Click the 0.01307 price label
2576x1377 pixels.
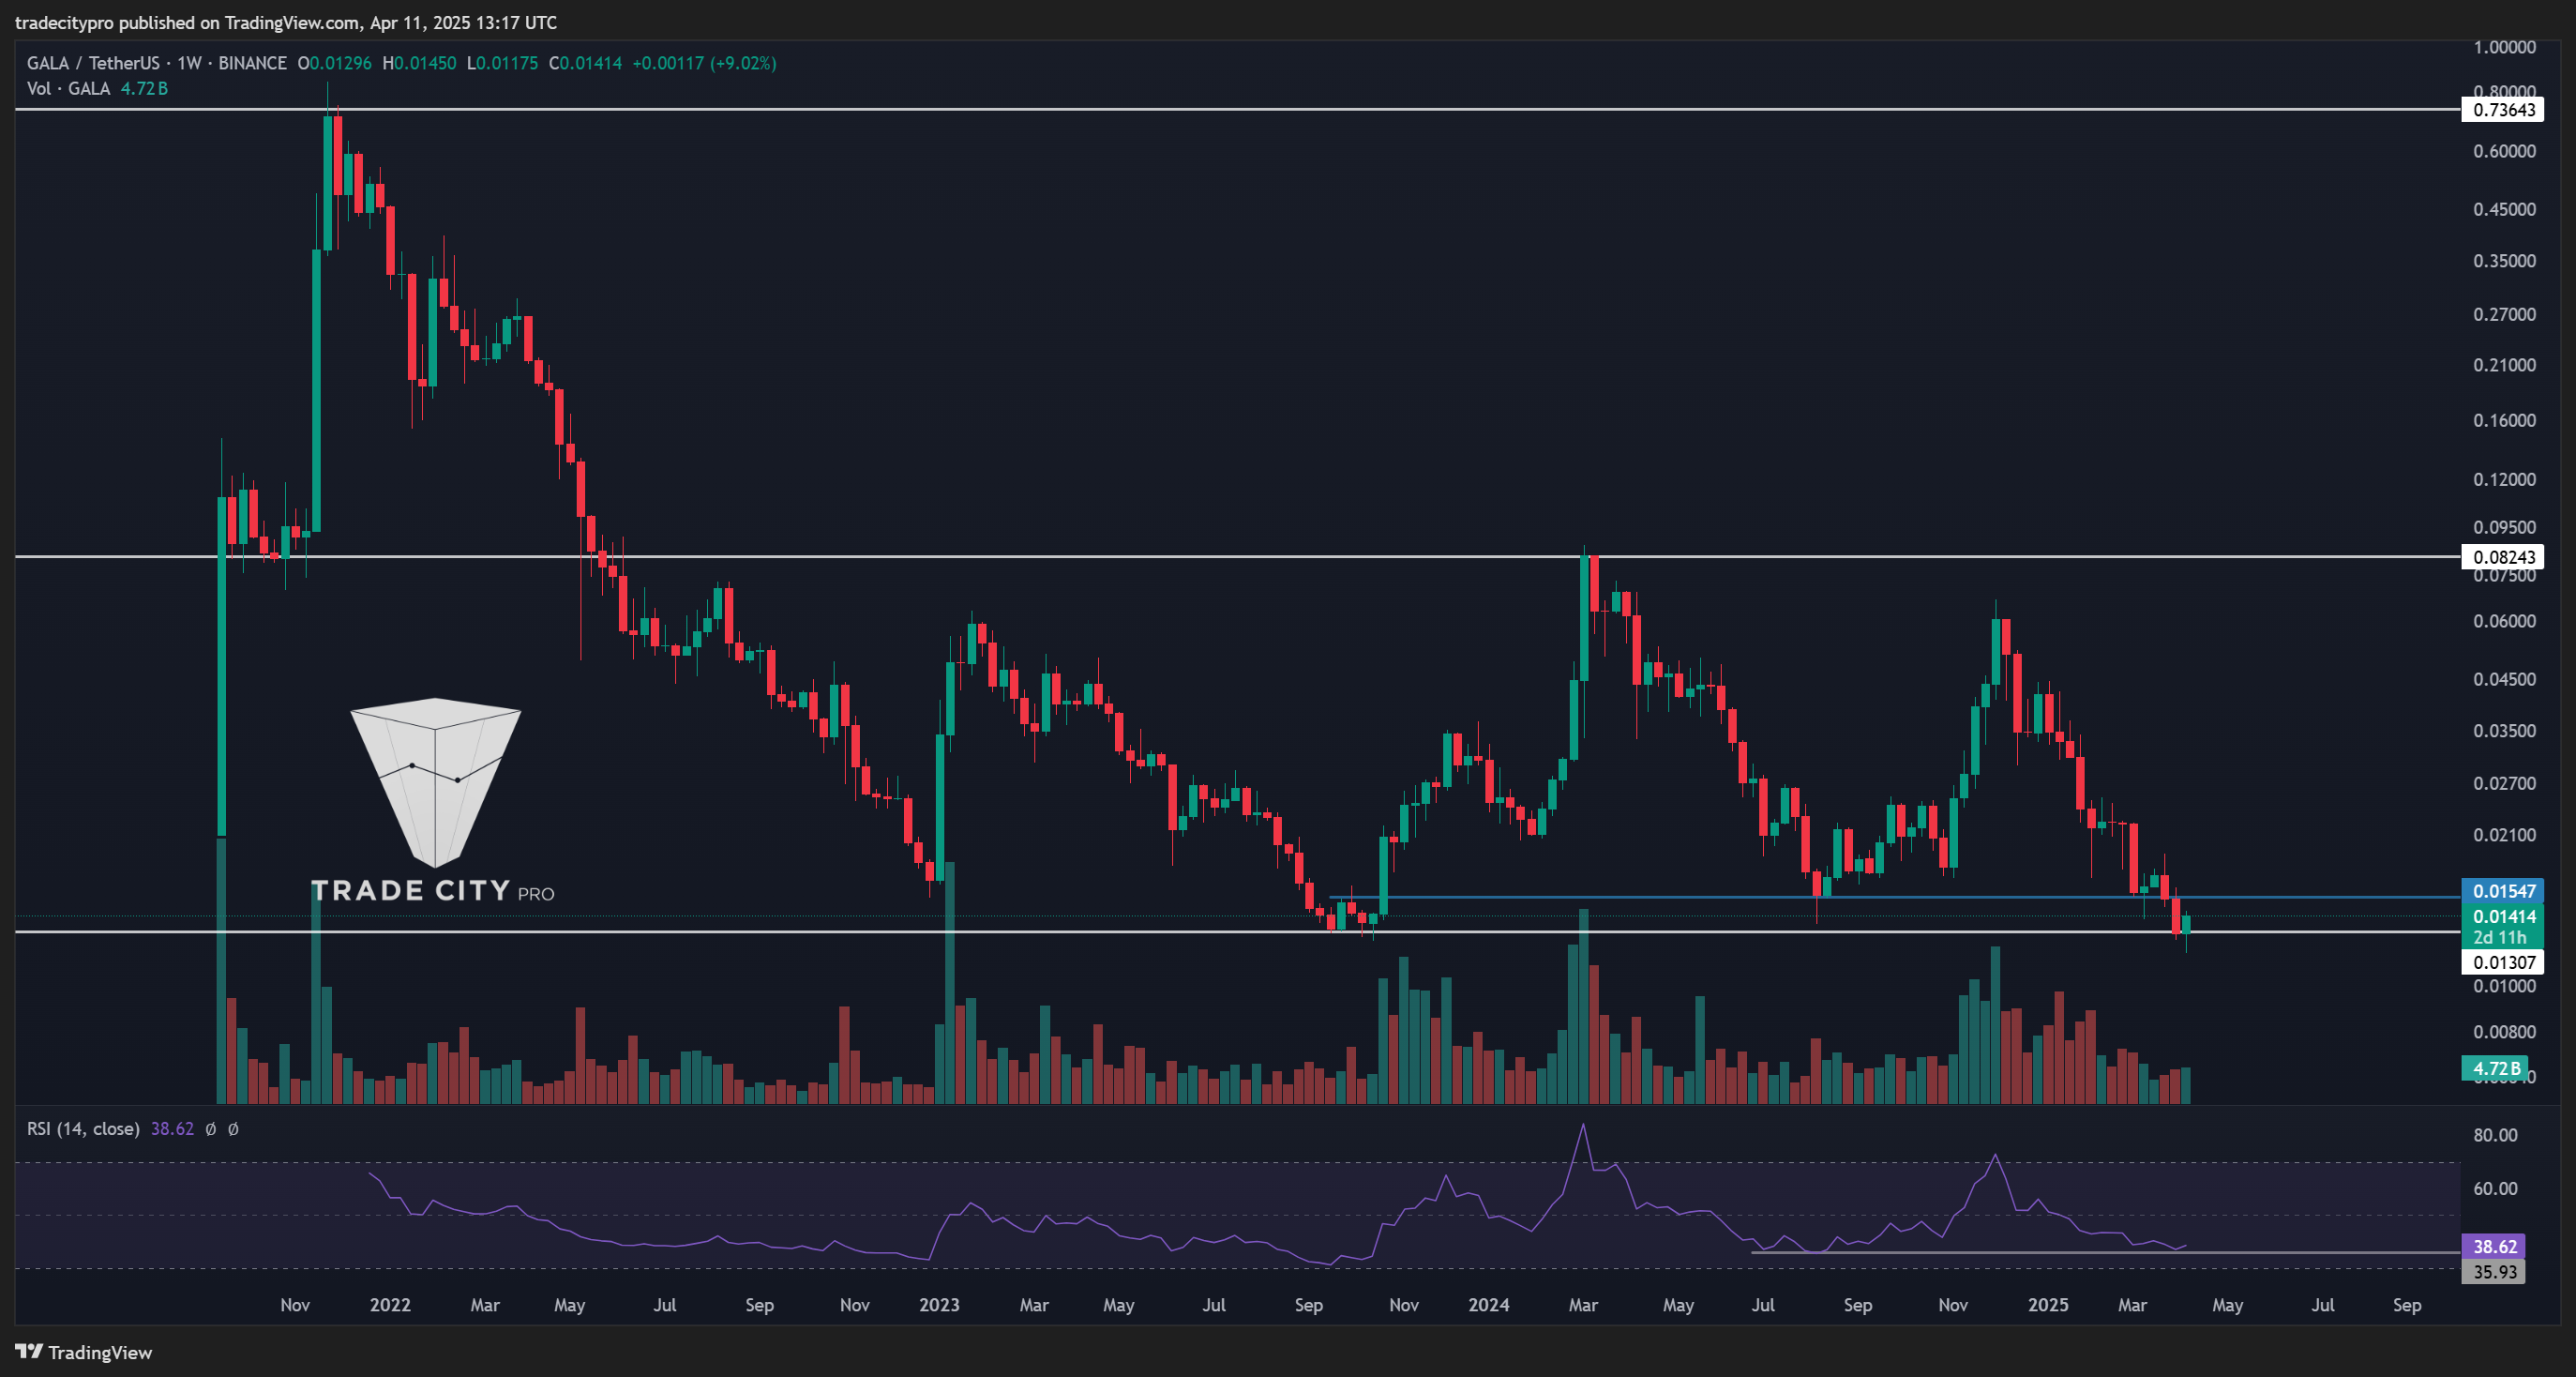tap(2503, 963)
